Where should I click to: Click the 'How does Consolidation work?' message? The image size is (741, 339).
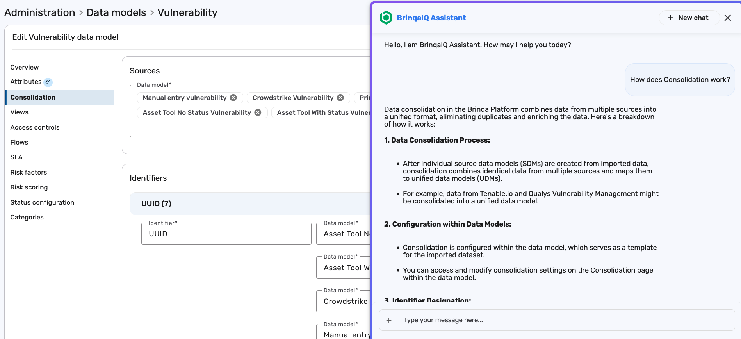pyautogui.click(x=680, y=80)
